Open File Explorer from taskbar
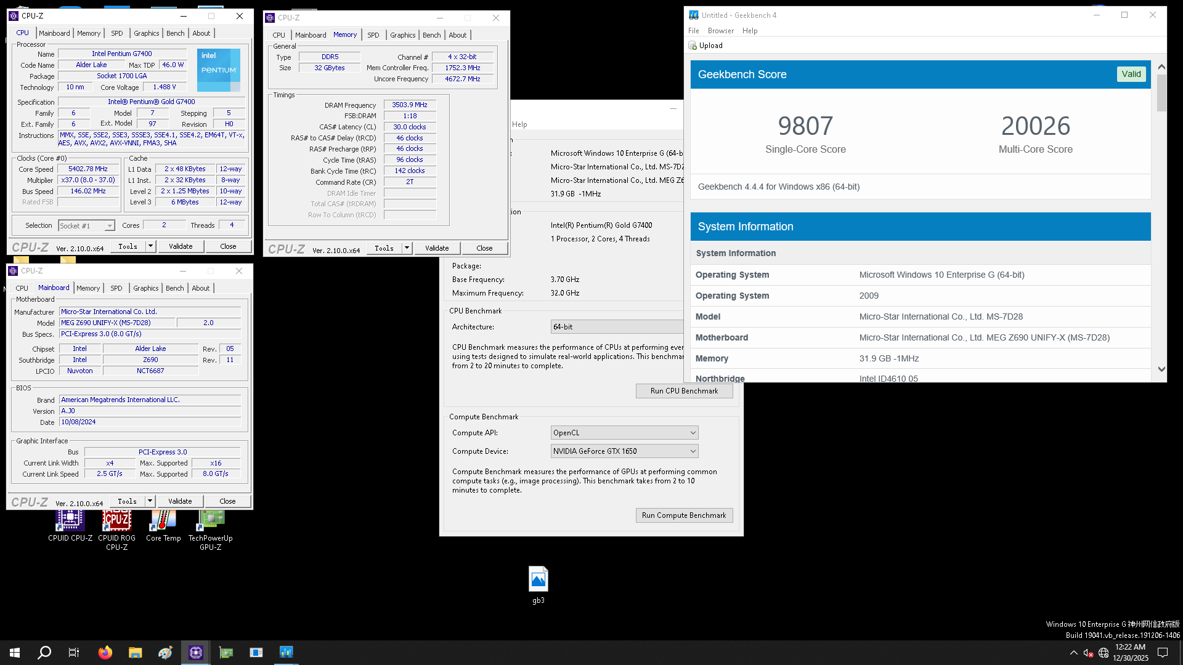The image size is (1183, 665). [x=136, y=653]
